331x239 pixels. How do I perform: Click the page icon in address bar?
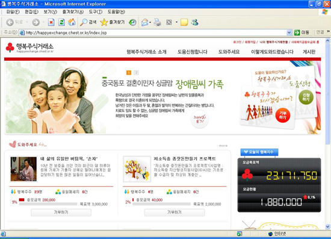click(x=22, y=33)
